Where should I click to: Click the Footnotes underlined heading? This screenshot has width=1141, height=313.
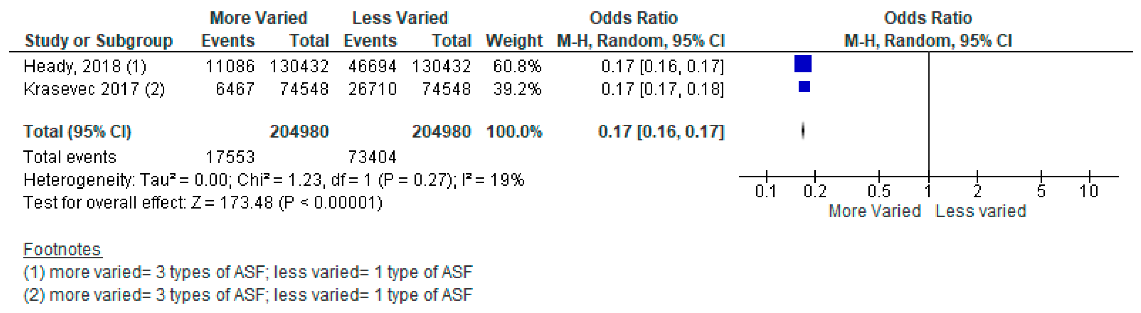click(x=62, y=249)
